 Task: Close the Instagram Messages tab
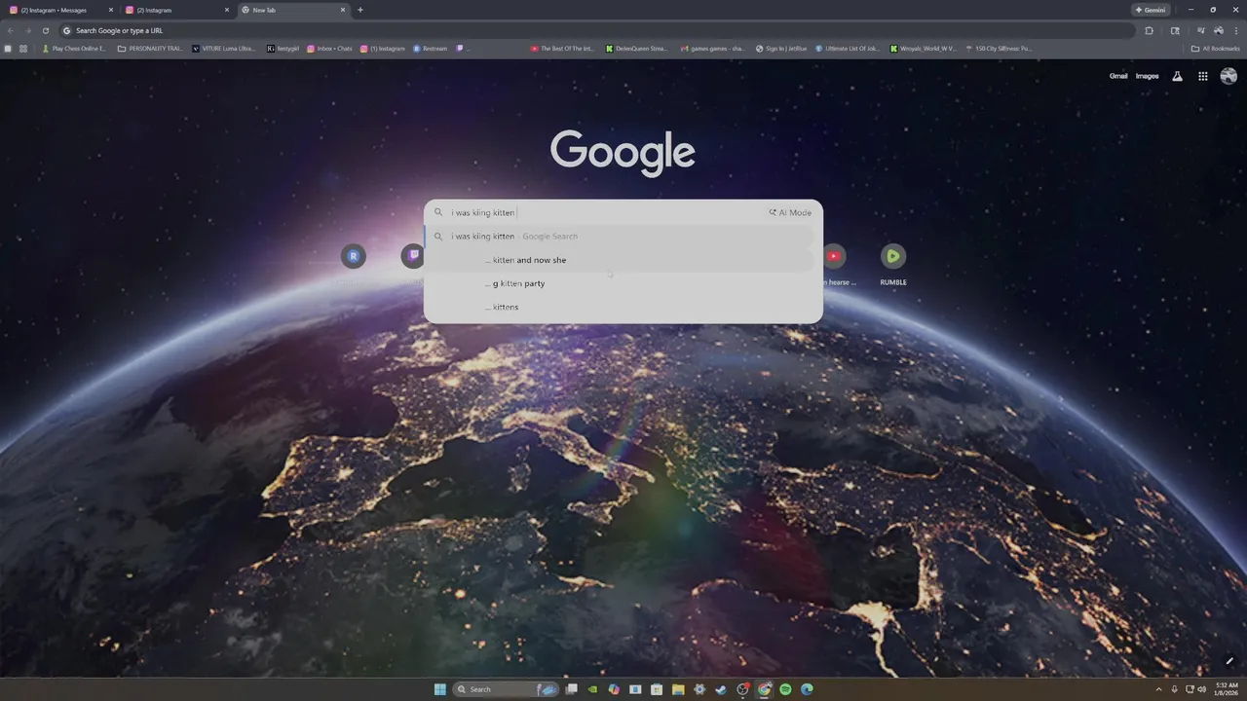pos(110,10)
